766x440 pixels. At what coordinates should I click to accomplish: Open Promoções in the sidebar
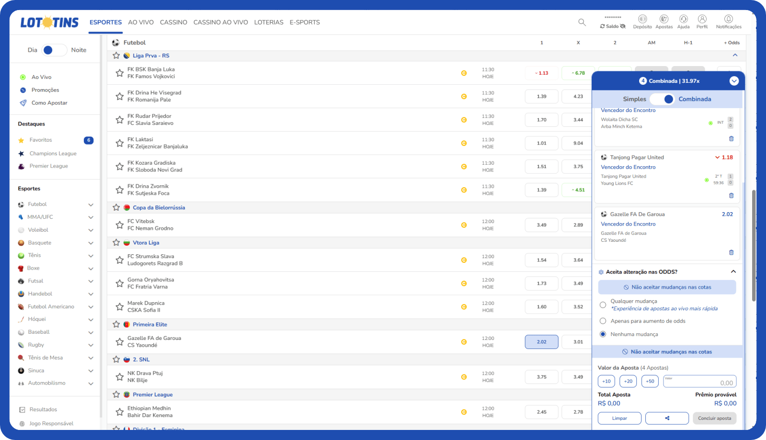click(45, 90)
